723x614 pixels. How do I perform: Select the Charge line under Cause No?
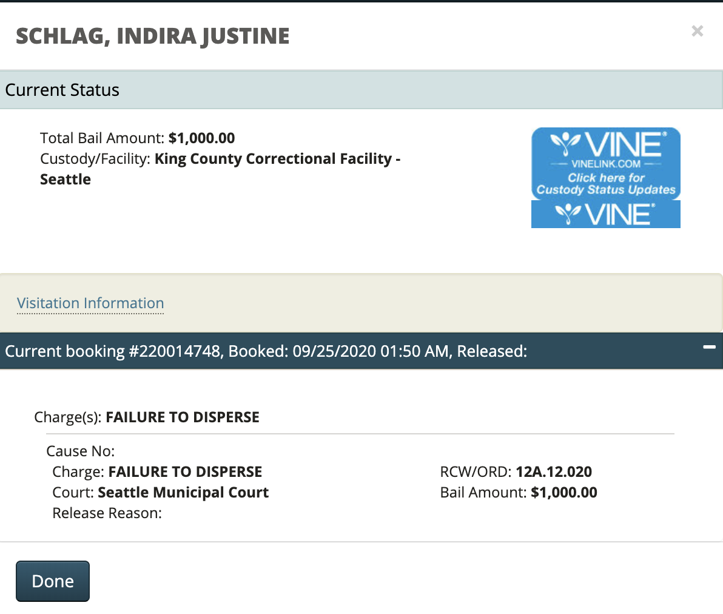(x=157, y=472)
